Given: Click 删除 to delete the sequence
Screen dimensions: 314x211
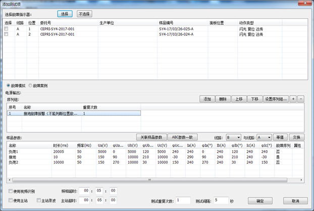Looking at the screenshot, I should (x=223, y=99).
